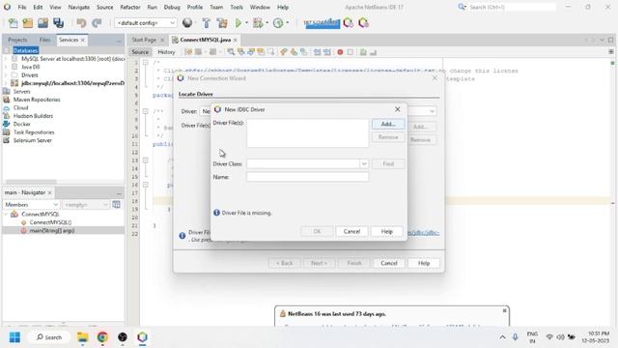Viewport: 618px width, 348px height.
Task: Select main(String[] args) in Navigator
Action: [52, 230]
